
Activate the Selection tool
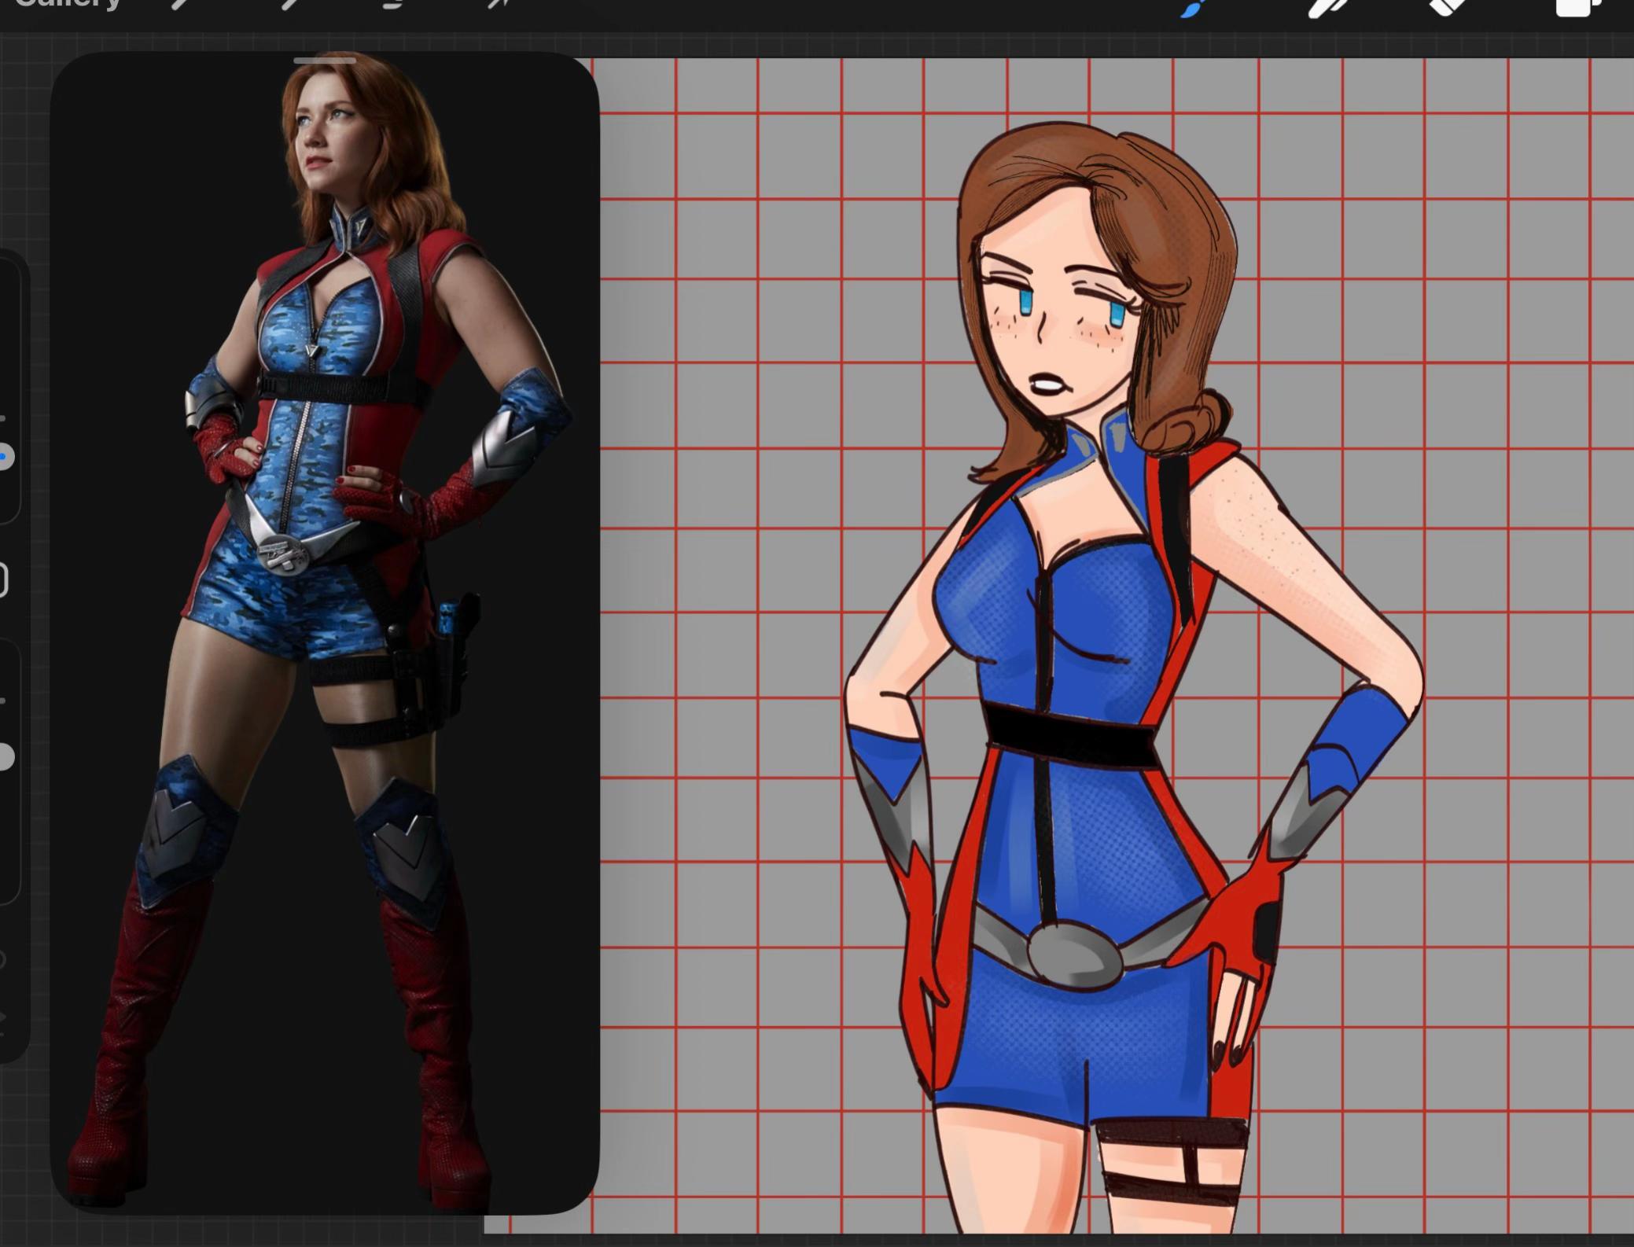[x=393, y=3]
